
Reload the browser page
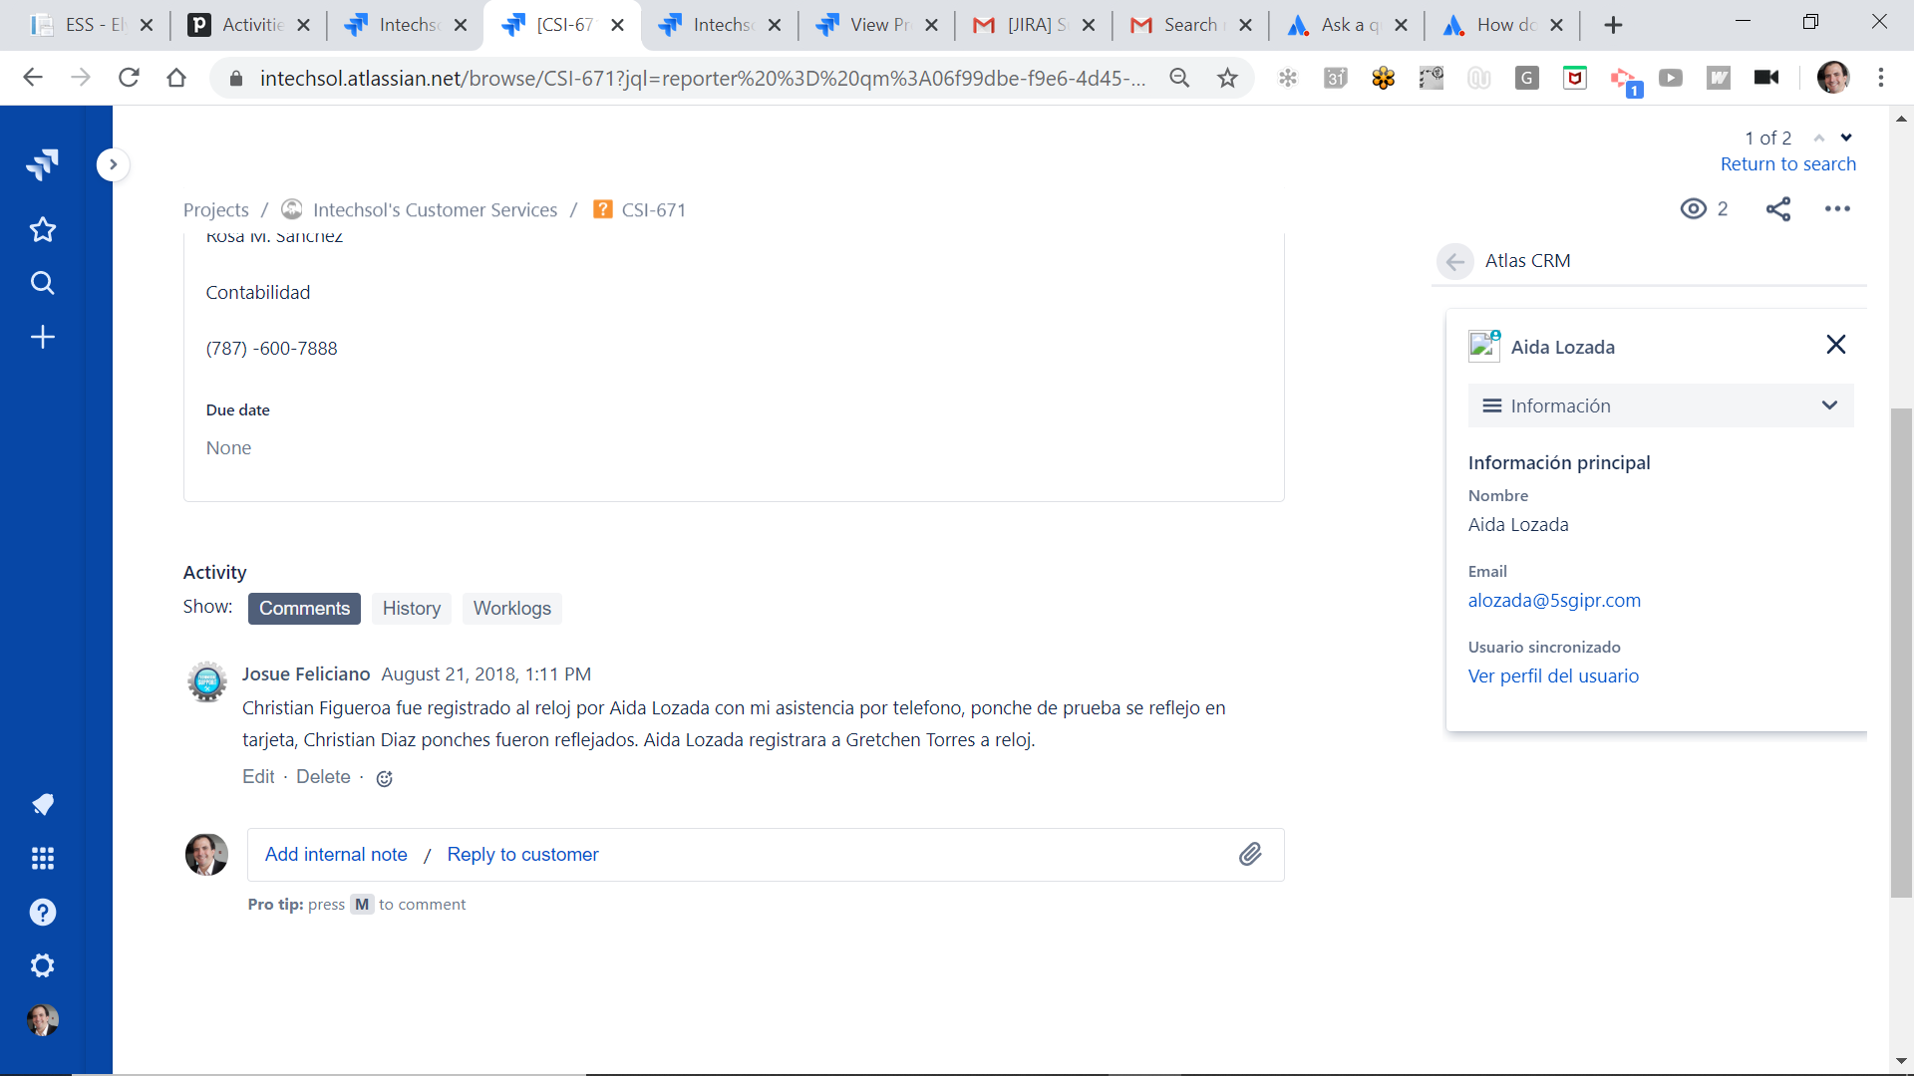pos(129,78)
